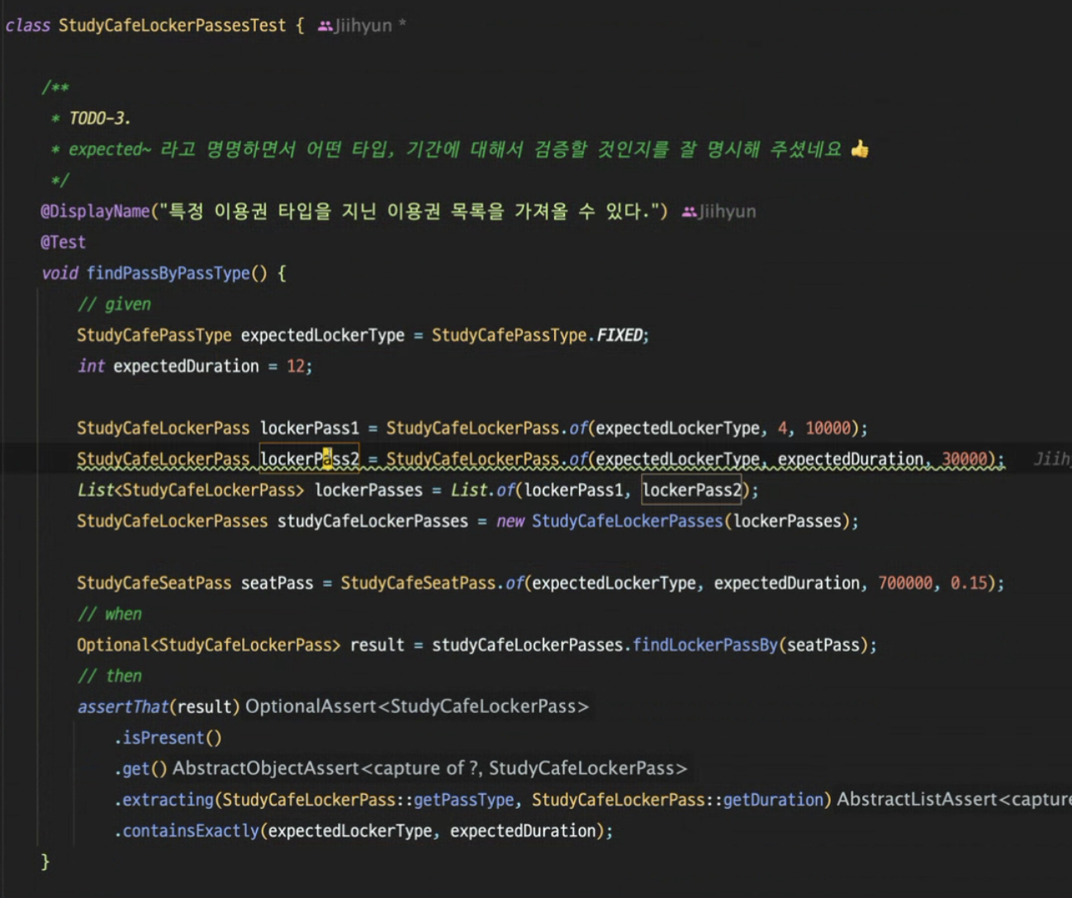
Task: Click the getPassType method reference
Action: [x=463, y=800]
